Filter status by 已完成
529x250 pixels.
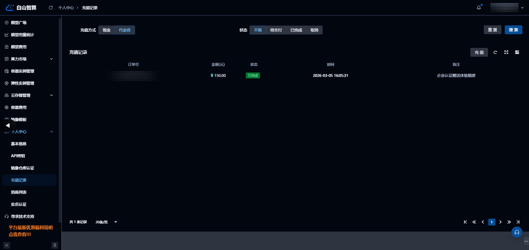tap(296, 30)
